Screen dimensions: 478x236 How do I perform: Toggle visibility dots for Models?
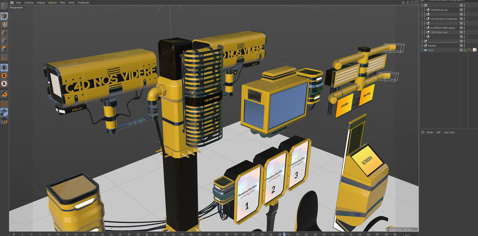point(464,46)
